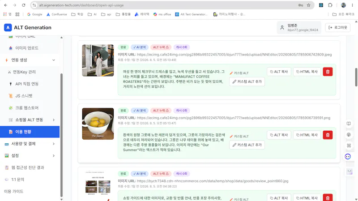Click sidebar scroll up arrow

pos(61,38)
